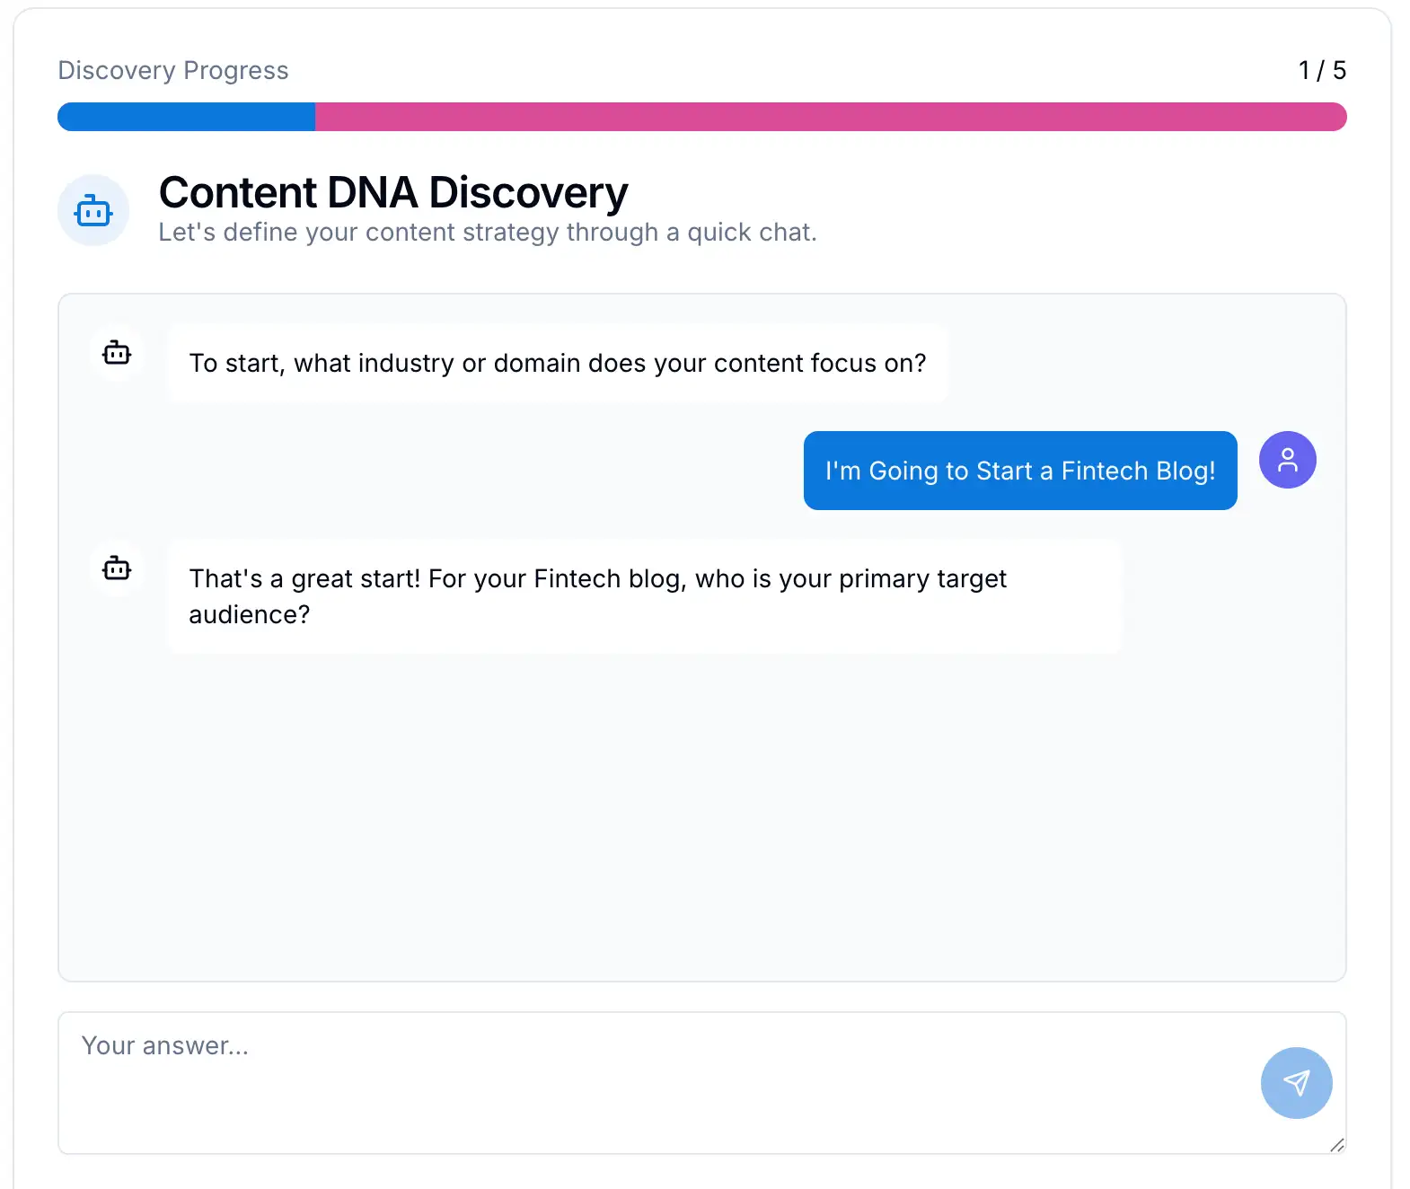The width and height of the screenshot is (1410, 1189).
Task: Click the 'Discovery Progress' label
Action: (x=172, y=69)
